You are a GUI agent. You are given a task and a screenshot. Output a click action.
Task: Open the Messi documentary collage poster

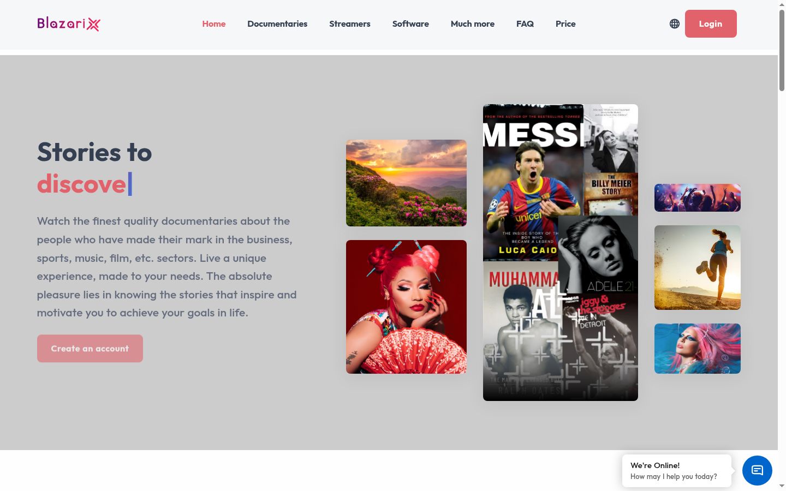click(x=561, y=253)
